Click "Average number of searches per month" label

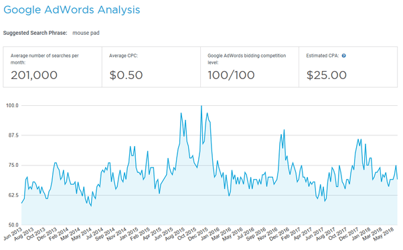coord(44,59)
